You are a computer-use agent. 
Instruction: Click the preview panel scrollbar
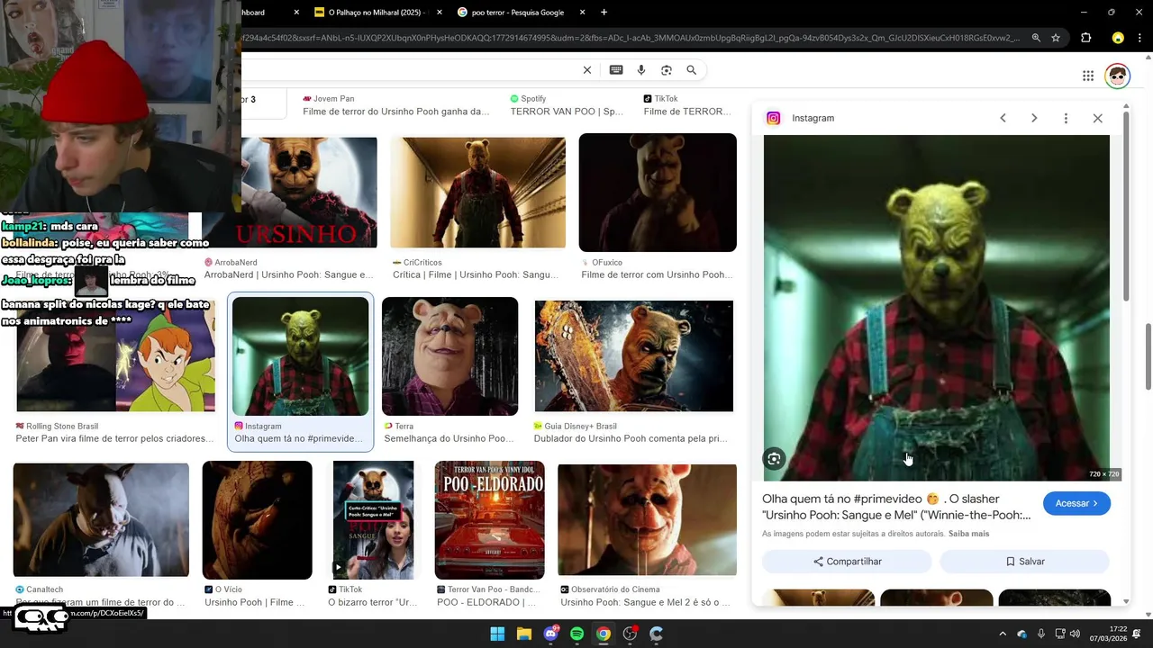tap(1125, 206)
